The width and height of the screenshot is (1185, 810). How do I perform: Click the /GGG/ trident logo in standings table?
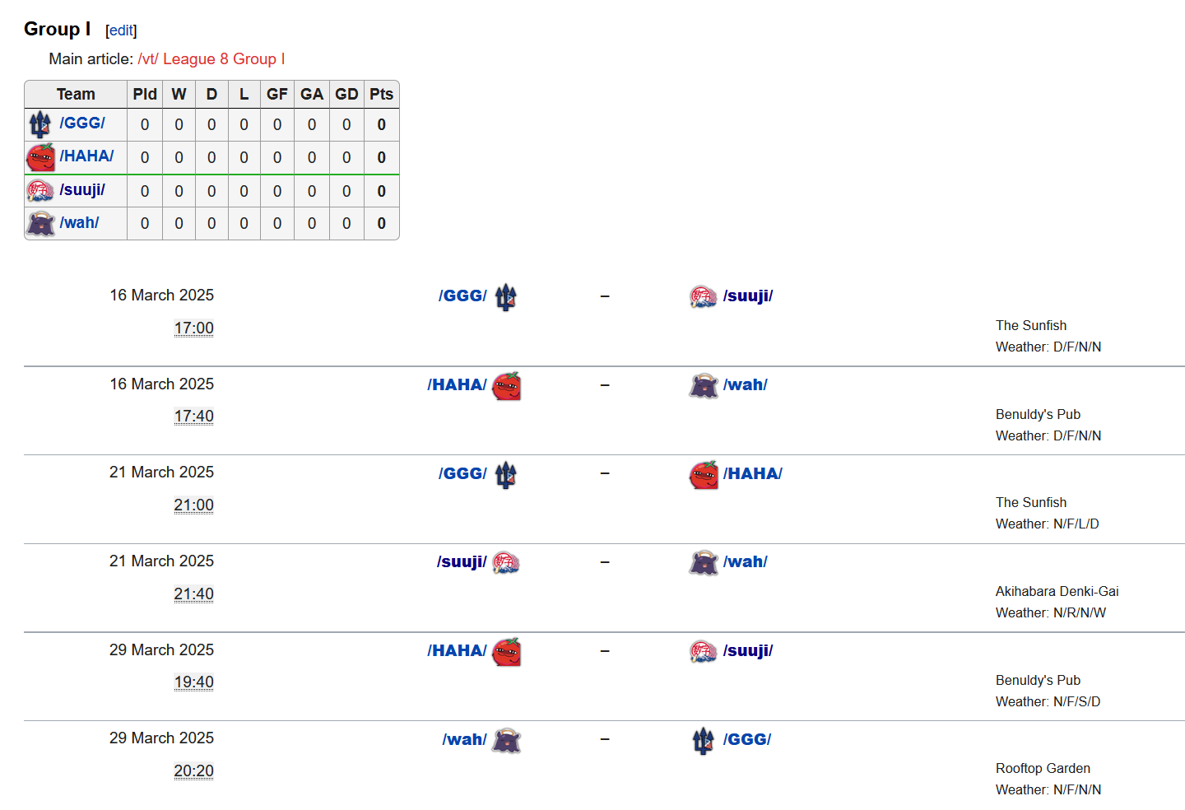tap(40, 124)
